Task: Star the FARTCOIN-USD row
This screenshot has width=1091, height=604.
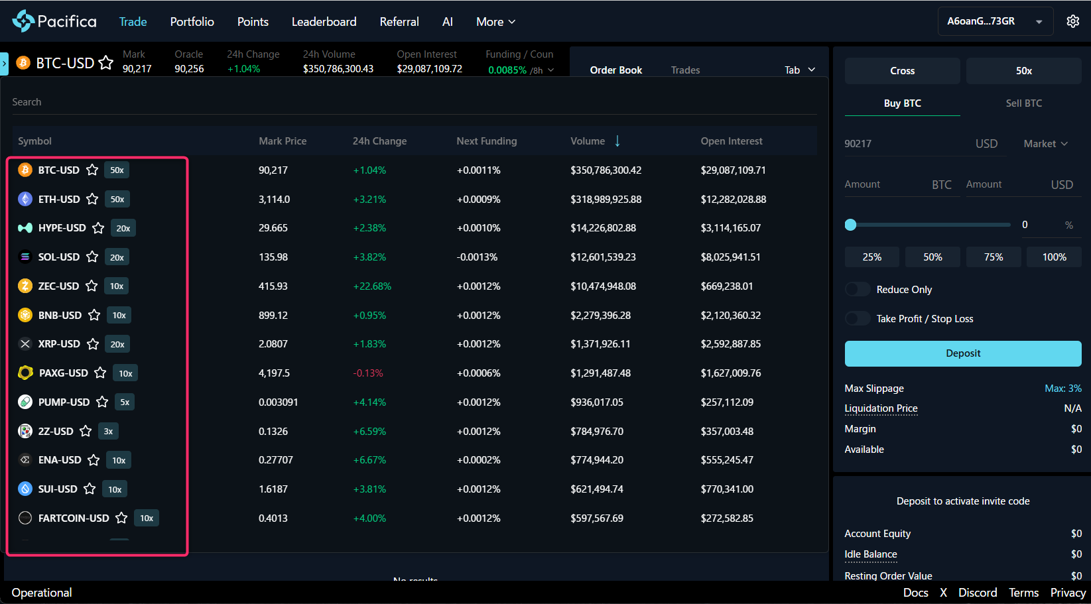Action: point(121,518)
